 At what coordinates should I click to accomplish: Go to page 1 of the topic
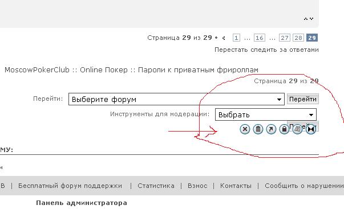tap(236, 38)
